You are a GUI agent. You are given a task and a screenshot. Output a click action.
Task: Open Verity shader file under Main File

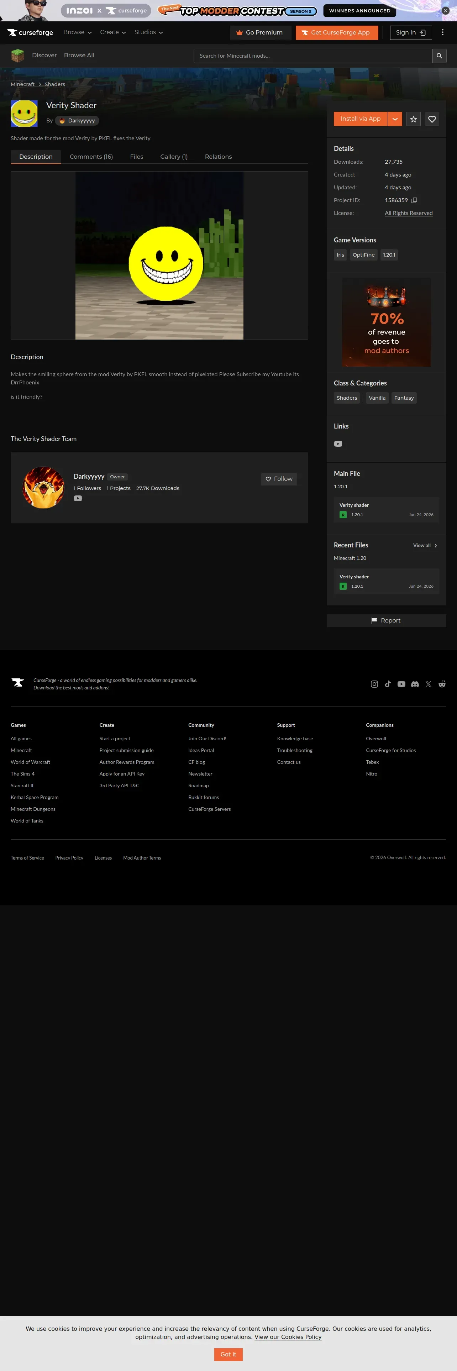(386, 510)
